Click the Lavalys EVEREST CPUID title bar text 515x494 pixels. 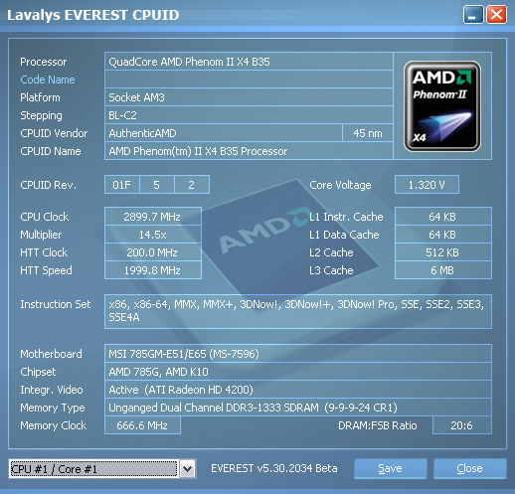pos(93,15)
